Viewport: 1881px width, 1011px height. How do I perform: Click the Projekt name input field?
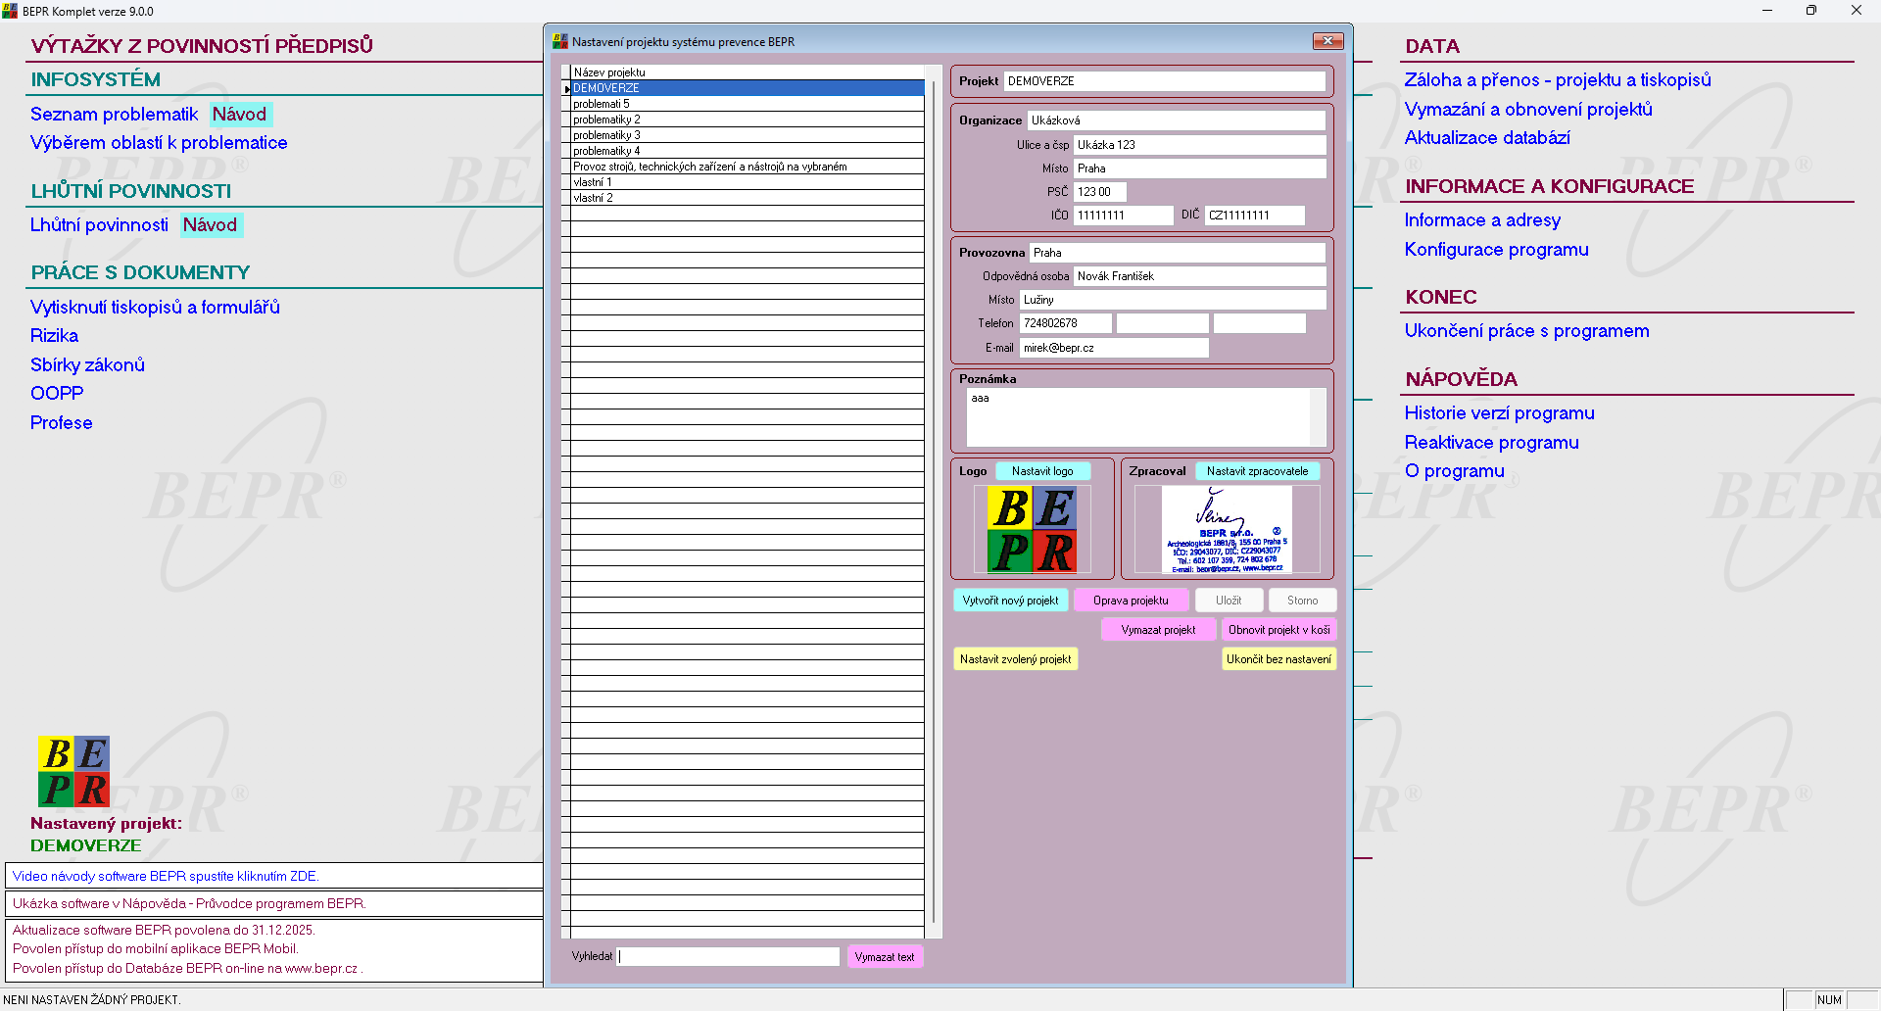coord(1165,81)
